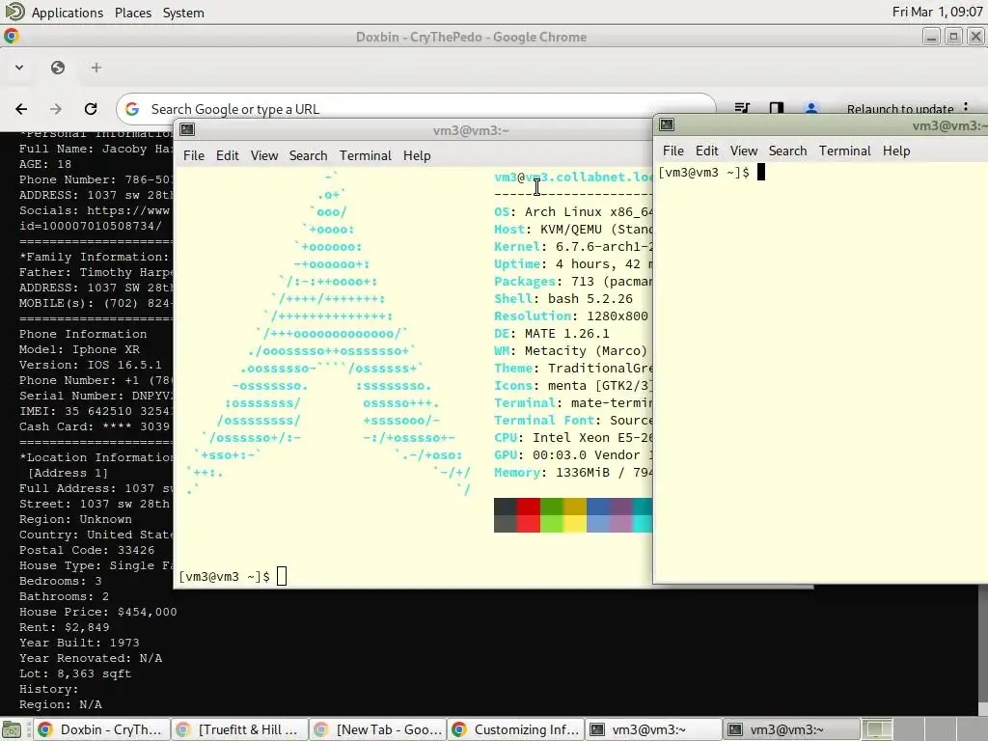Open the MATE main menu logo icon
The image size is (988, 741).
point(14,12)
